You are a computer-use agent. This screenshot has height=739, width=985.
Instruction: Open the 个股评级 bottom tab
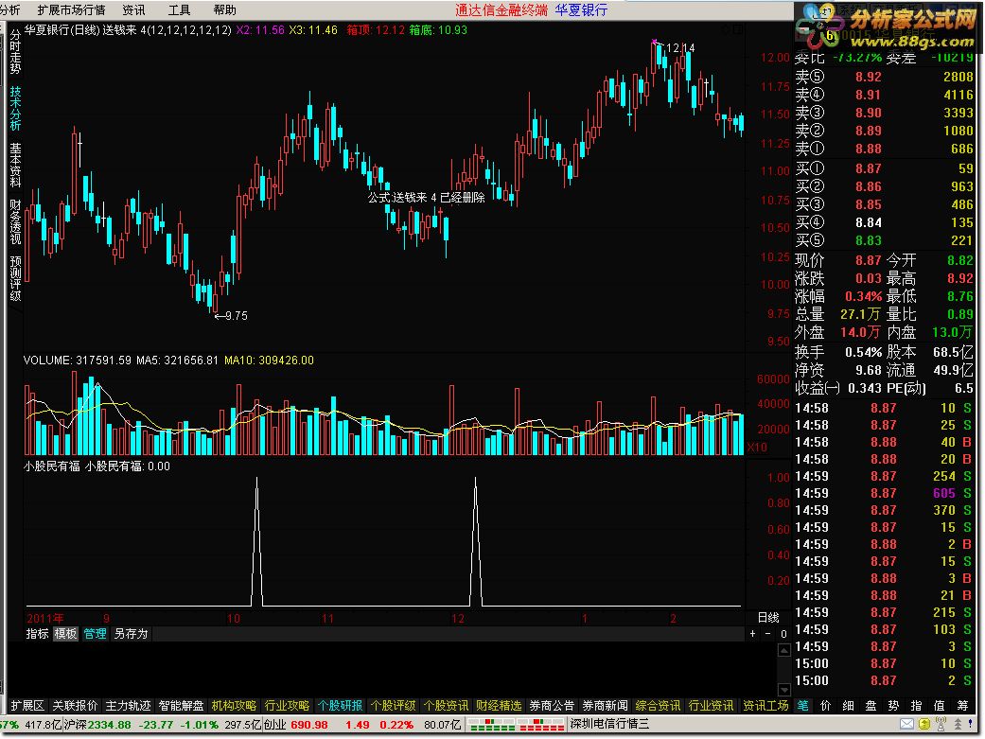pos(394,706)
